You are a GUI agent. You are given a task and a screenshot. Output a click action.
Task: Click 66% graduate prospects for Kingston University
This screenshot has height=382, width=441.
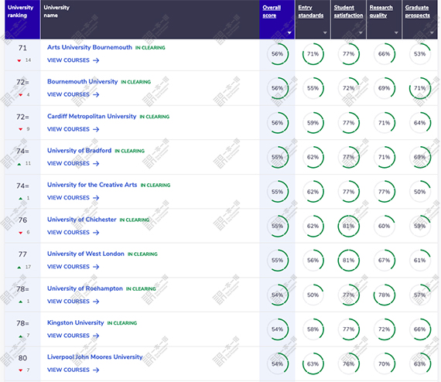coord(420,329)
